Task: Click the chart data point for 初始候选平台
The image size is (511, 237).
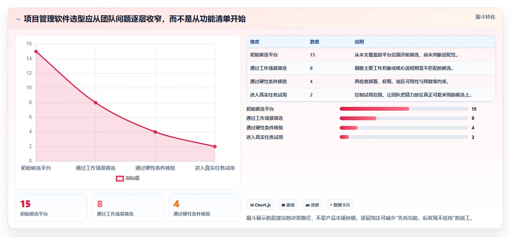Action: 36,52
